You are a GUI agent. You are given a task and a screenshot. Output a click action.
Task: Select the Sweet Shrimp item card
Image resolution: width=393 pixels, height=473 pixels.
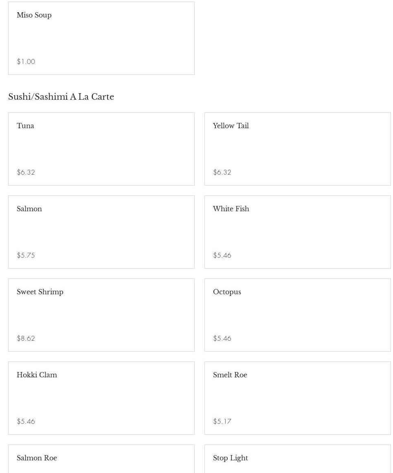point(101,315)
